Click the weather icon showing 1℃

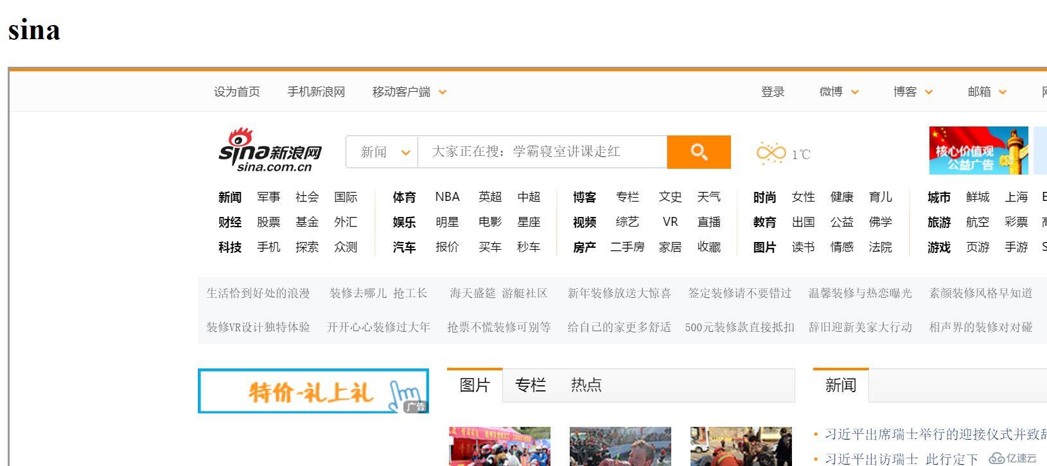[x=771, y=153]
